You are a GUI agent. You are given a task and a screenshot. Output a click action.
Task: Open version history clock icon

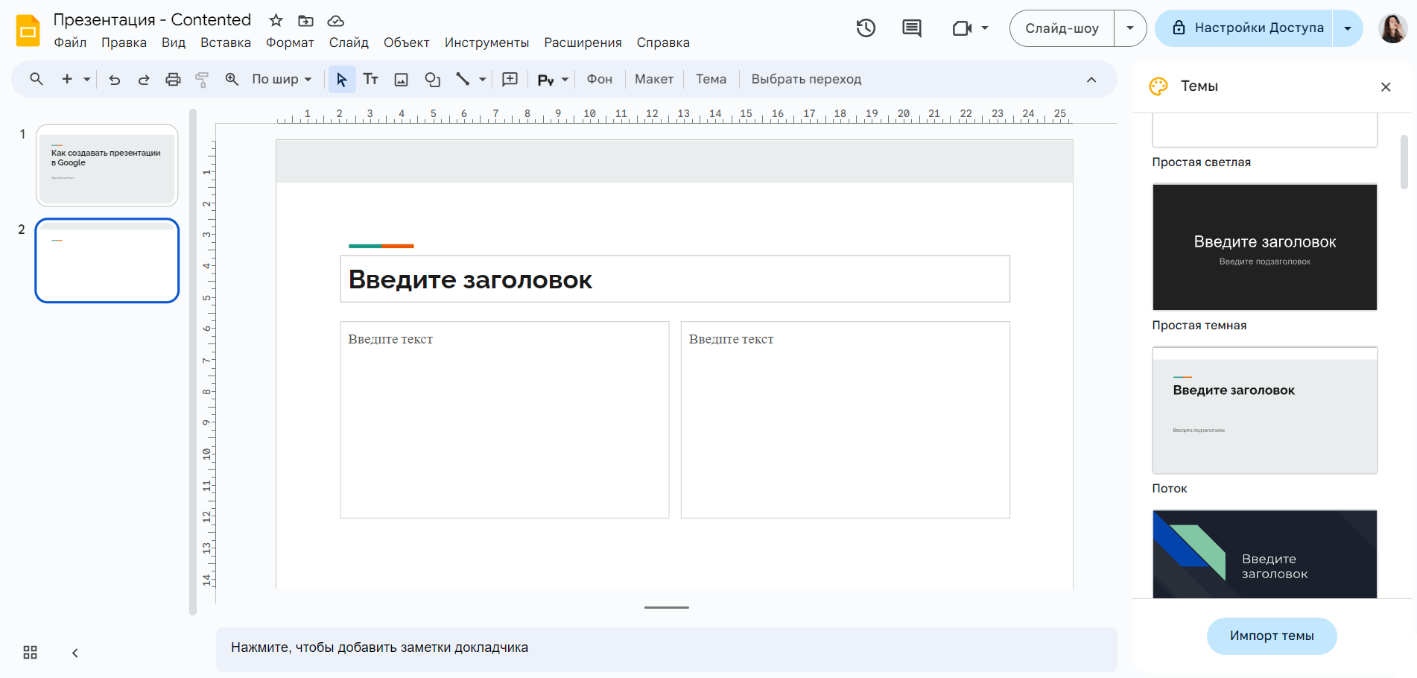click(866, 28)
